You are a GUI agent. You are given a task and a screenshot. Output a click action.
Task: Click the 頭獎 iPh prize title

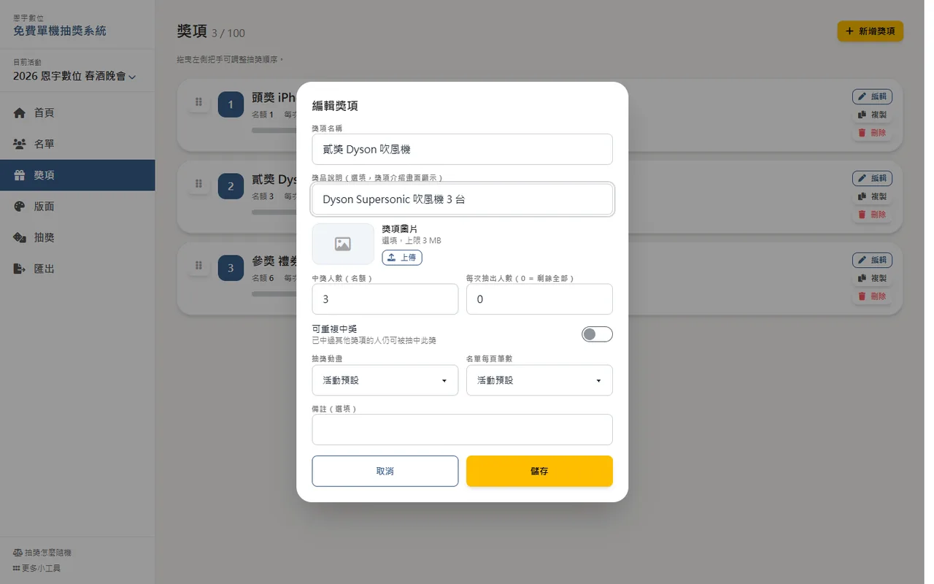click(274, 97)
